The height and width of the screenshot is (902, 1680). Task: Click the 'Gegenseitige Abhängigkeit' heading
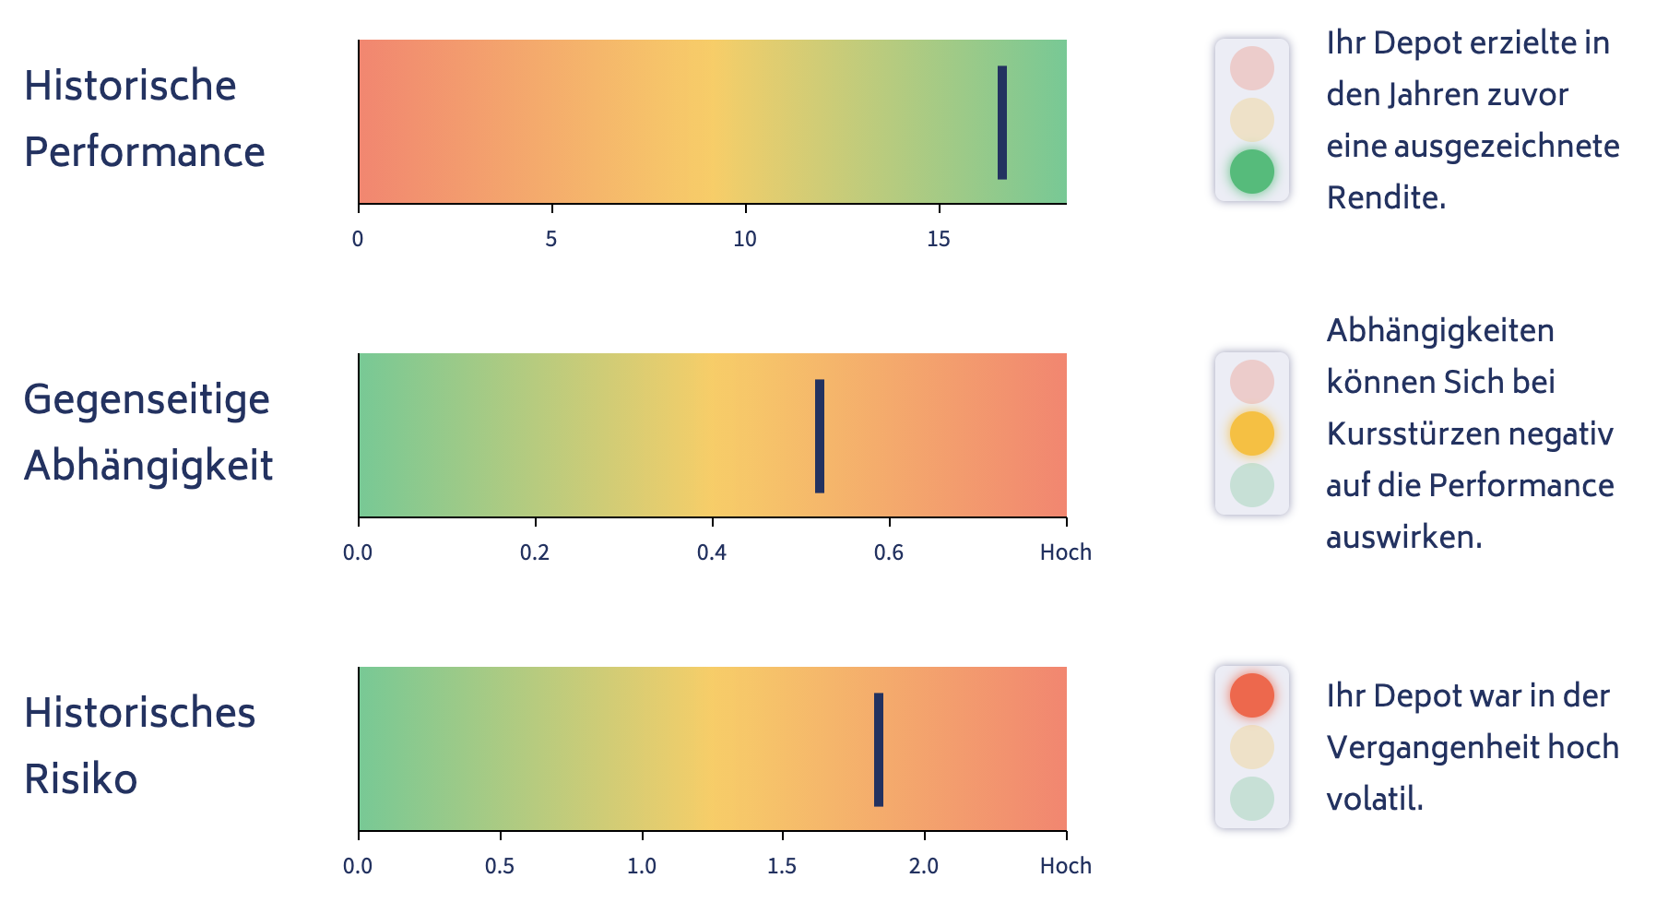(x=148, y=433)
